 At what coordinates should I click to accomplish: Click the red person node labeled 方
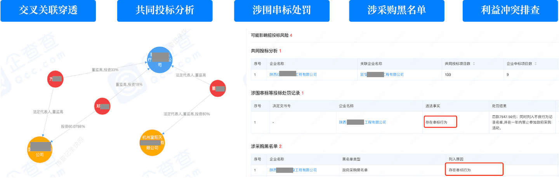55,79
